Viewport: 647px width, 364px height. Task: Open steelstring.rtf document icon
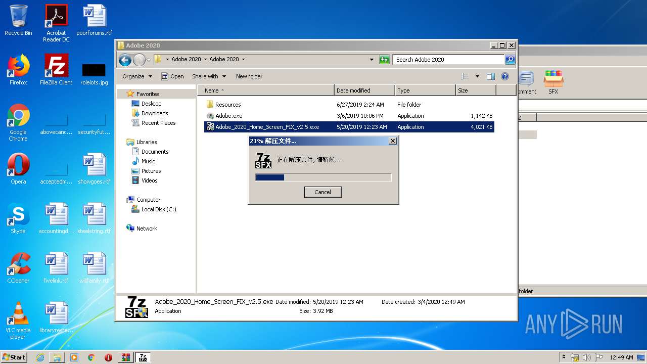(x=94, y=218)
